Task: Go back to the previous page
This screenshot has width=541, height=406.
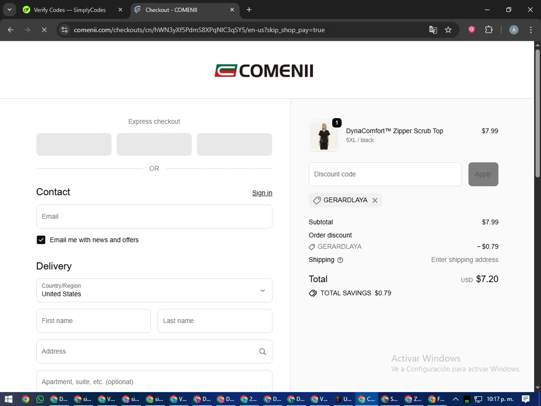Action: coord(10,30)
